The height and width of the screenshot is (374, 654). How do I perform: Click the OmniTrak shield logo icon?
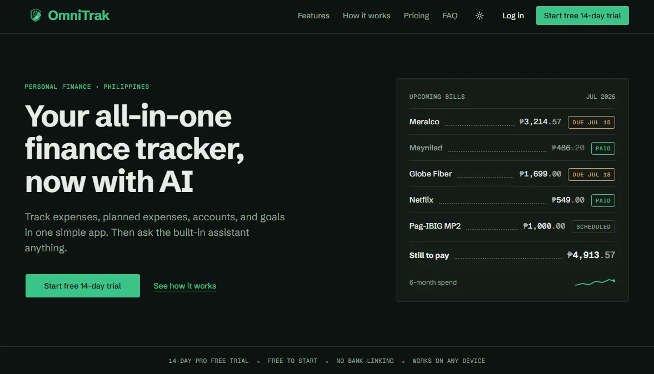pos(36,16)
